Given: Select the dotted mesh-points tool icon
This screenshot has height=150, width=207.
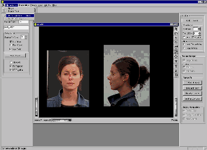Looking at the screenshot, I should click(x=176, y=52).
